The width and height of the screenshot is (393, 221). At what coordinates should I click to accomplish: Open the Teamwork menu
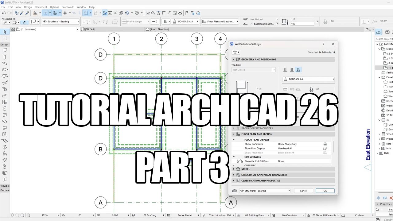(68, 7)
